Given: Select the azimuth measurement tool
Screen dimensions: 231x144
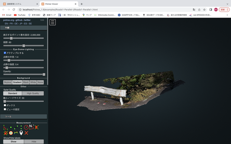Looking at the screenshot, I should pos(31,127).
